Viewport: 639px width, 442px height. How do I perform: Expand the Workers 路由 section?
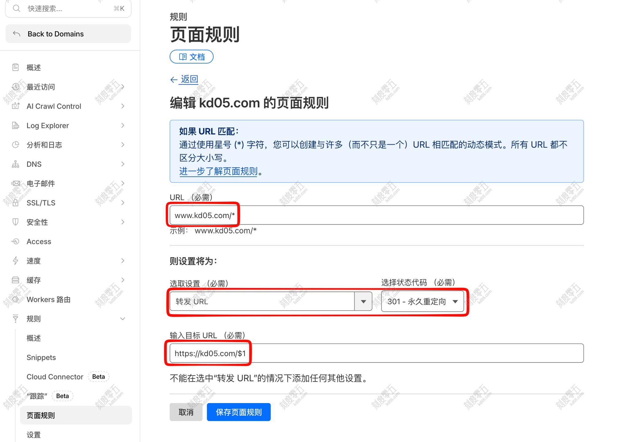point(48,299)
